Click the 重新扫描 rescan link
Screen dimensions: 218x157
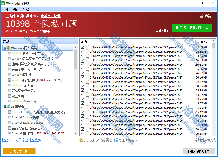(161, 30)
